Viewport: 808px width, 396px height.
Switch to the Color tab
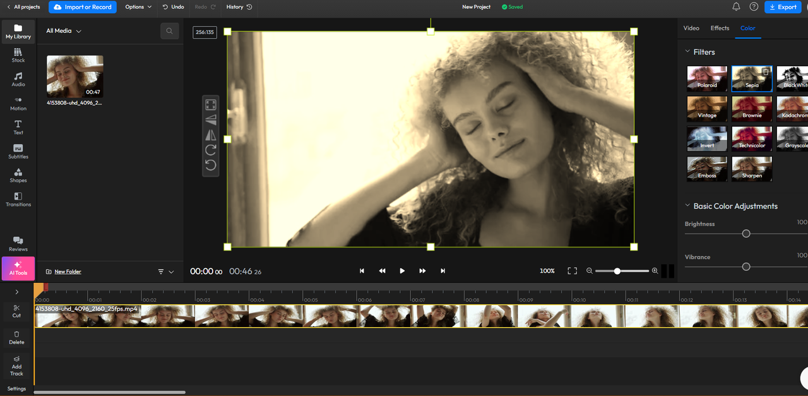click(747, 28)
